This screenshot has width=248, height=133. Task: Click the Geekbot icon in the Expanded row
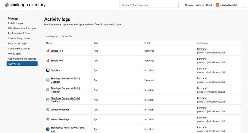tap(48, 80)
